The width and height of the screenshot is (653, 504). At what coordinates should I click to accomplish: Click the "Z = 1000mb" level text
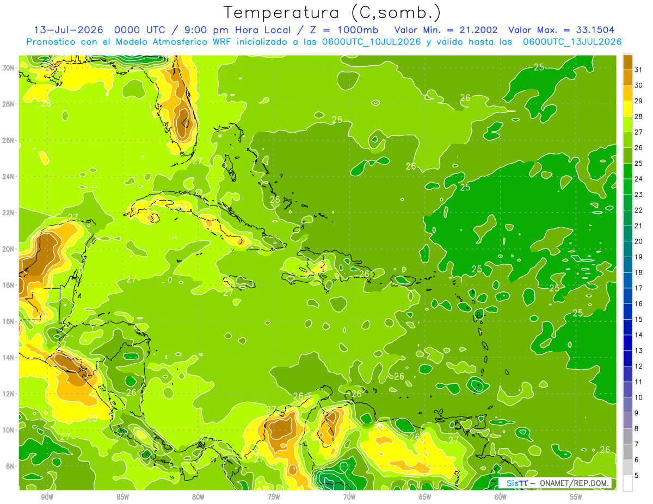pyautogui.click(x=344, y=30)
